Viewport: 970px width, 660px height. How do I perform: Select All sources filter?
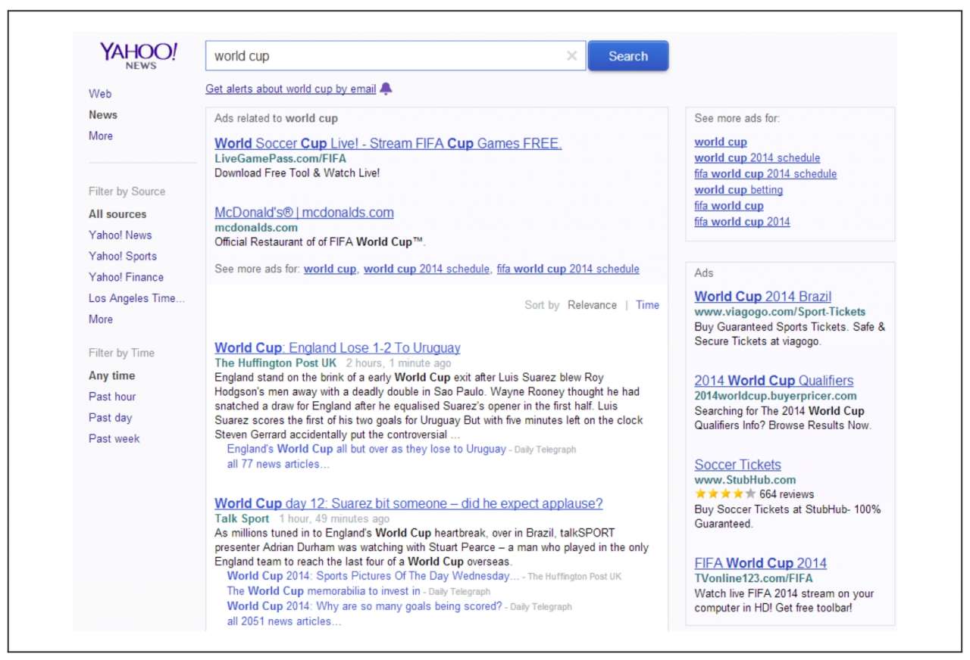[x=117, y=214]
